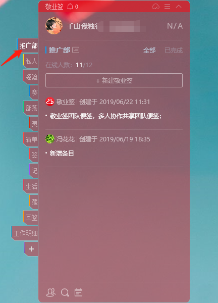
Task: Click the 新建敬业签 button
Action: 114,80
